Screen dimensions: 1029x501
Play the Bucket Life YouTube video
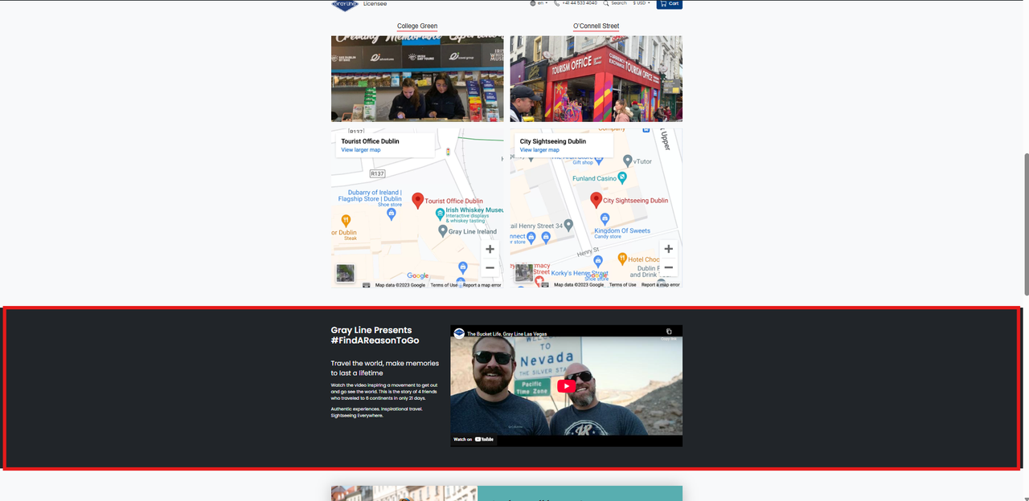pos(566,386)
